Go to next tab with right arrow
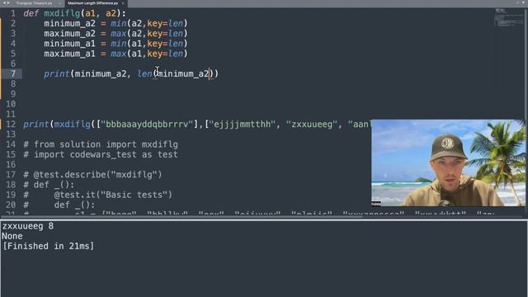 click(8, 3)
